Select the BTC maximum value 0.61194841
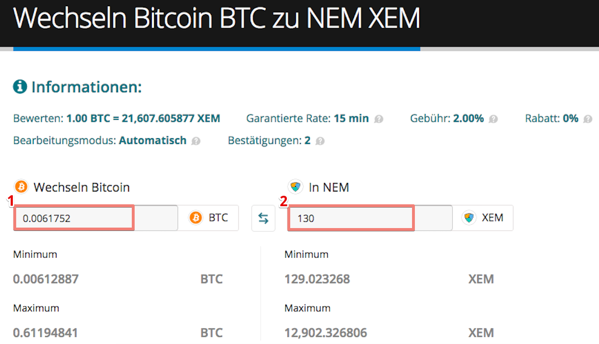The height and width of the screenshot is (344, 599). pyautogui.click(x=46, y=333)
